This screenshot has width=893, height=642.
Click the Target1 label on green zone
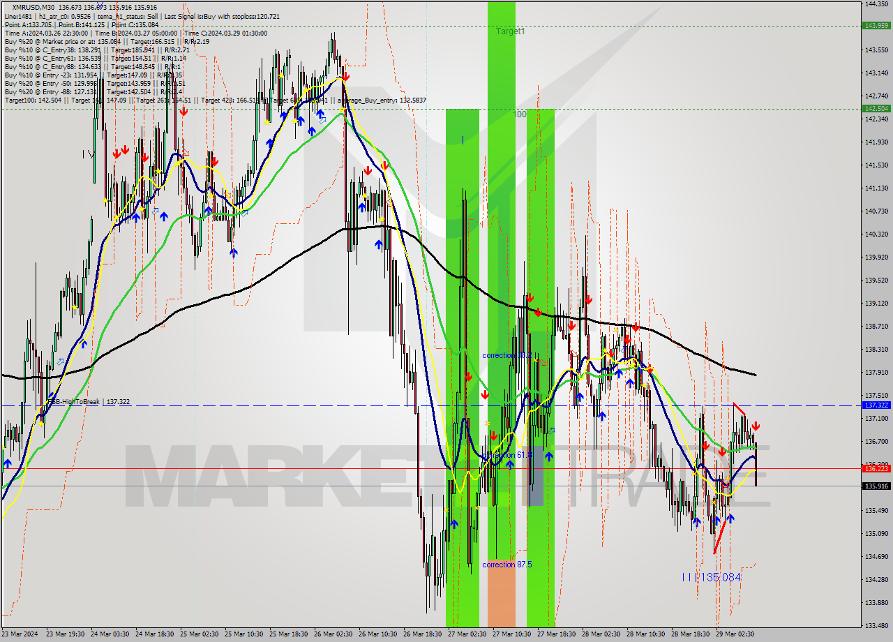click(x=511, y=31)
